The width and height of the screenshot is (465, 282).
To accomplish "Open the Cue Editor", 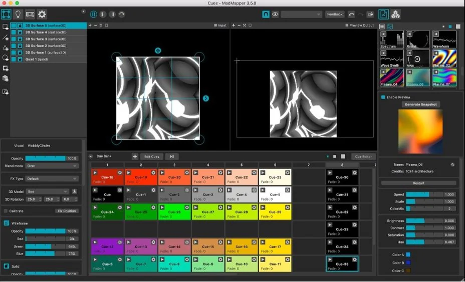I will point(363,156).
